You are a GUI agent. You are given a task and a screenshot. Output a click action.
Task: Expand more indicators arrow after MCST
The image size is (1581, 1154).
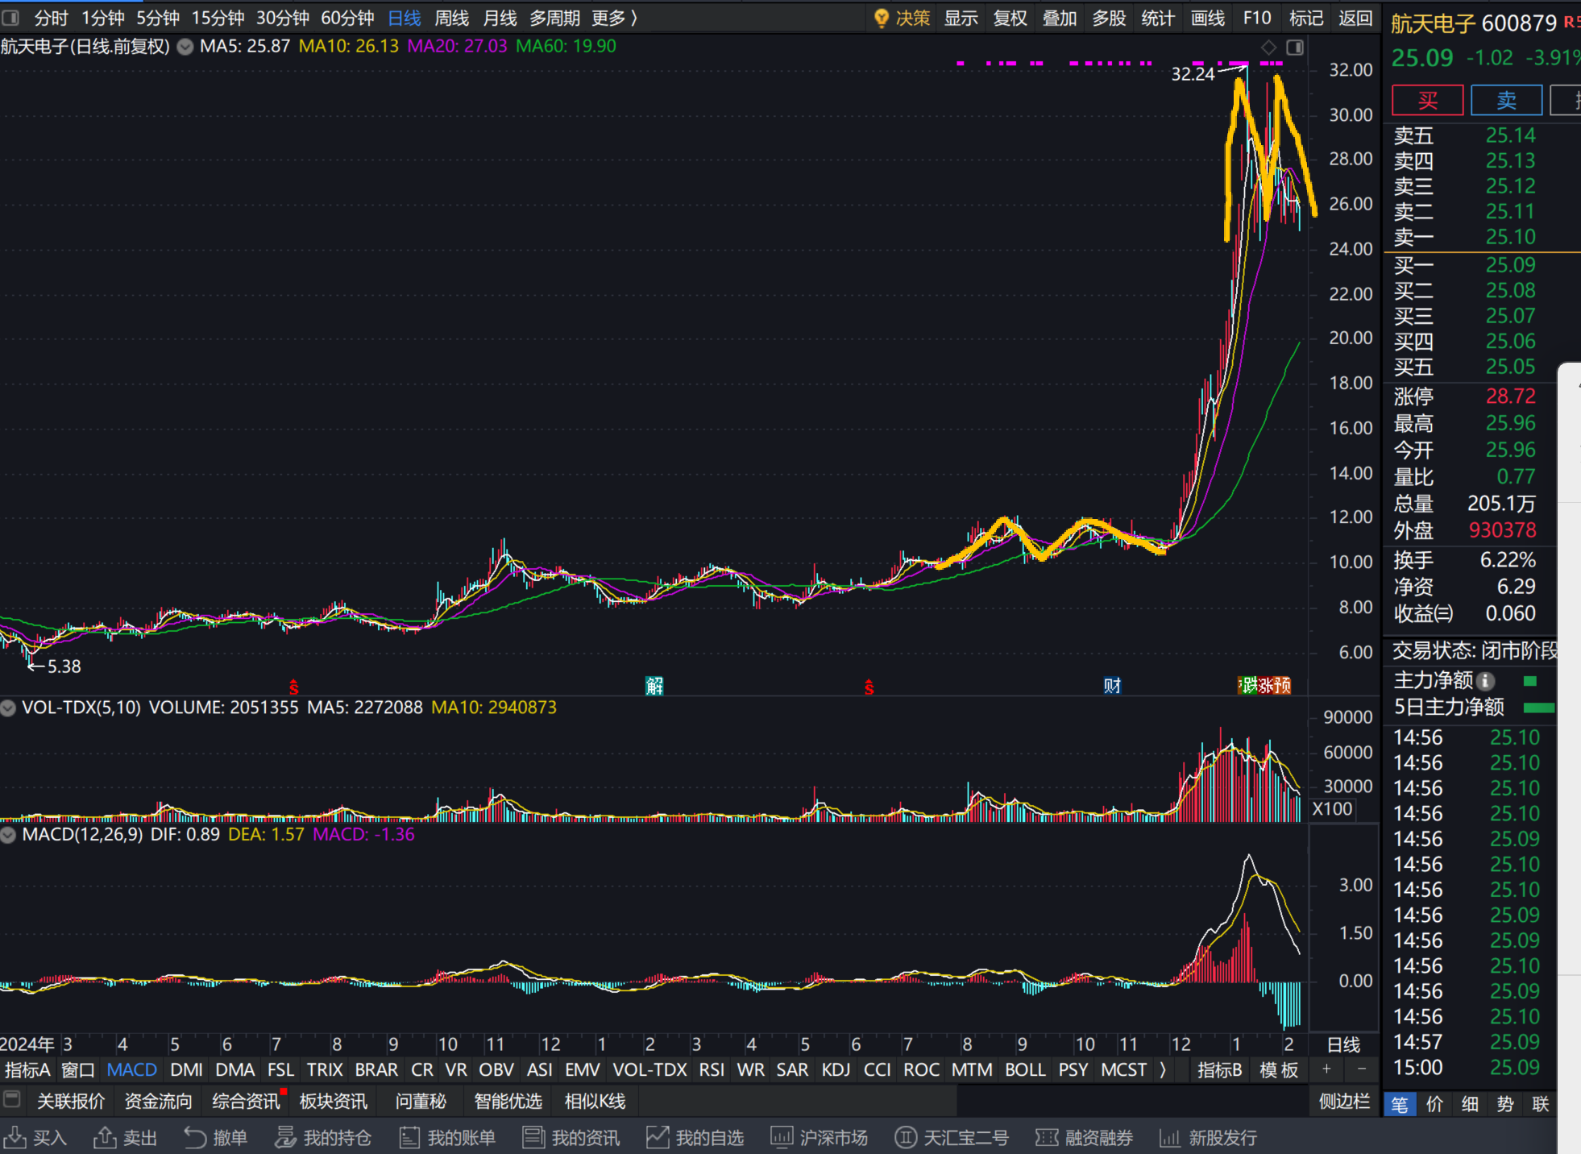coord(1163,1069)
